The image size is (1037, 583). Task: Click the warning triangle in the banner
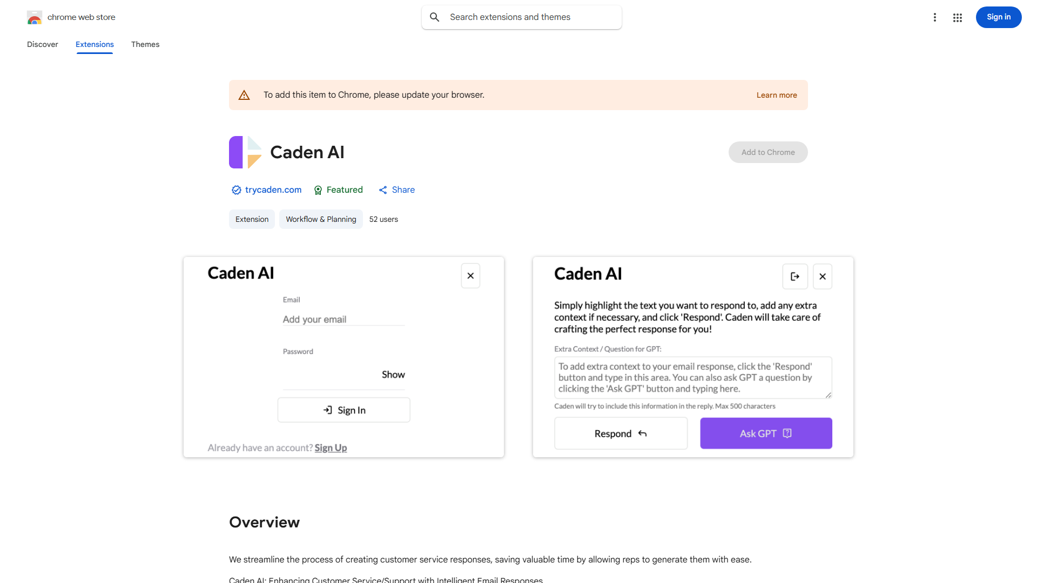244,94
